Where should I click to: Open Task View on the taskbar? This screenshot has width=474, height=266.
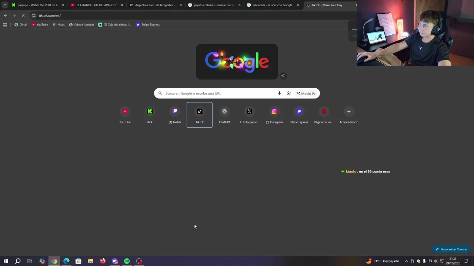coord(30,261)
